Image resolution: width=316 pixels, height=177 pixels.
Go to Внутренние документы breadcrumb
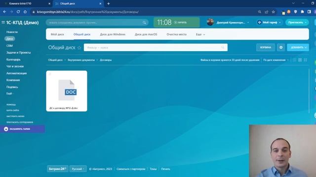(81, 60)
